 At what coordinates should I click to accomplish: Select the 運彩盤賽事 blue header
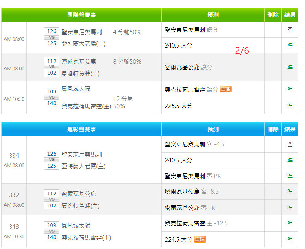[x=81, y=129]
